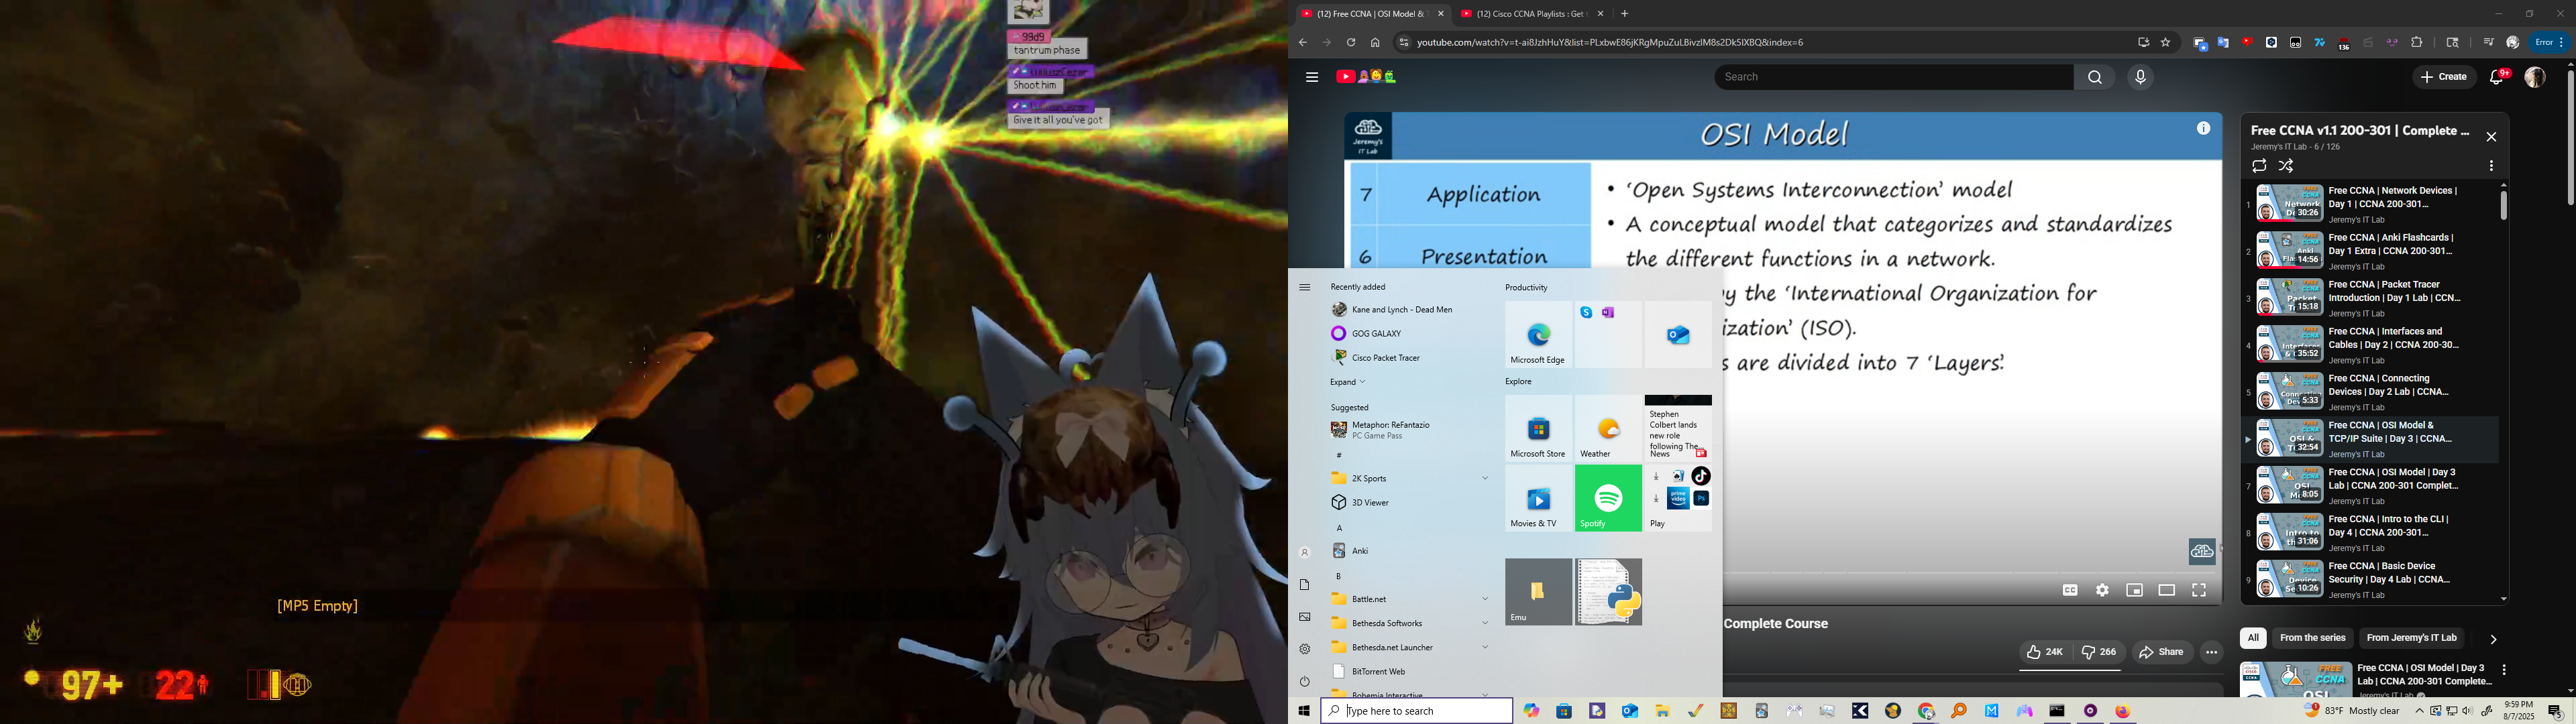Viewport: 2576px width, 724px height.
Task: Expand the Recently added list
Action: tap(1347, 382)
